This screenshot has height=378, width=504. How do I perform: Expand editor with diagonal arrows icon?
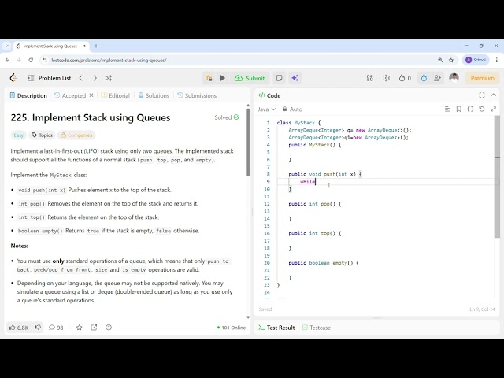pyautogui.click(x=494, y=109)
